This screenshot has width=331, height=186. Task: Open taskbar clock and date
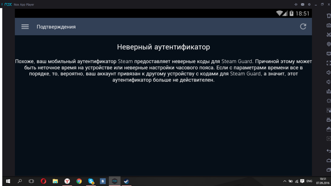click(323, 181)
